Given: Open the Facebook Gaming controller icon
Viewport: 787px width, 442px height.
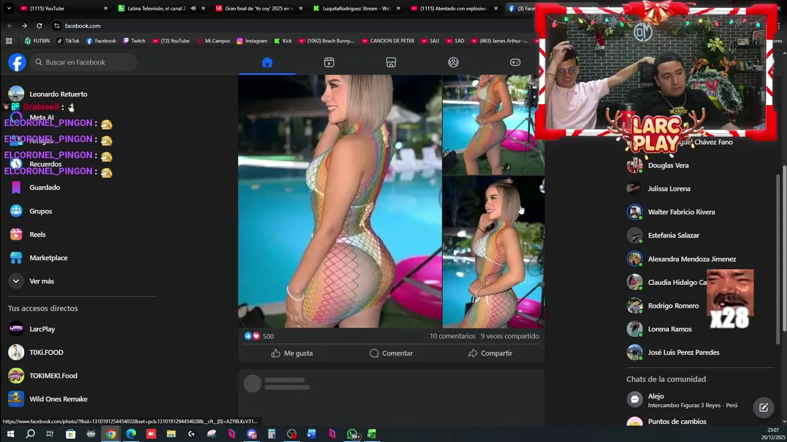Looking at the screenshot, I should [x=515, y=62].
